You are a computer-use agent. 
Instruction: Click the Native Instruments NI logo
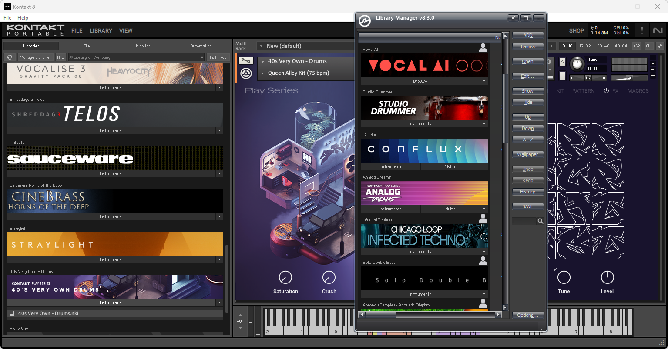pyautogui.click(x=658, y=30)
